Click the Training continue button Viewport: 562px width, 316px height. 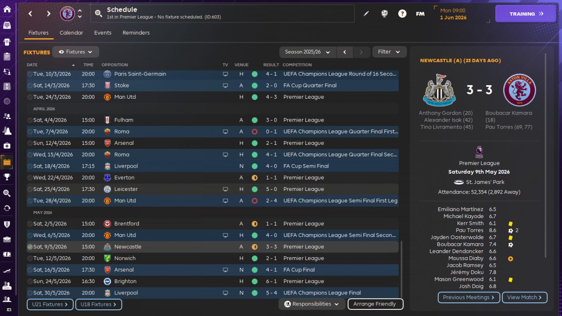click(526, 14)
